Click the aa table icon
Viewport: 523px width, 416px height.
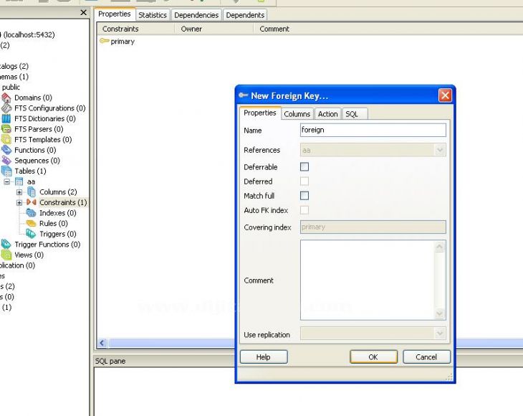click(x=19, y=181)
